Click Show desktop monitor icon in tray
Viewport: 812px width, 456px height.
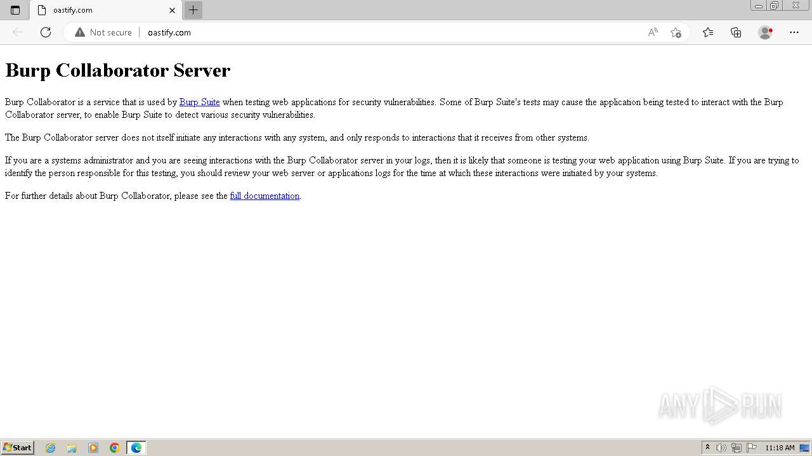coord(804,448)
